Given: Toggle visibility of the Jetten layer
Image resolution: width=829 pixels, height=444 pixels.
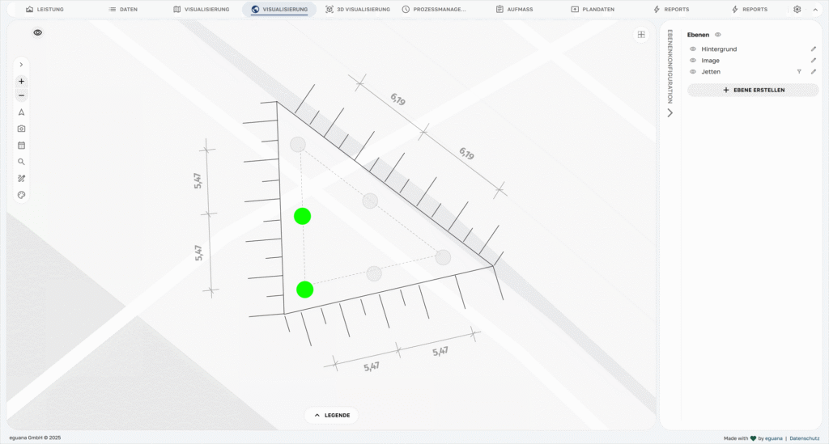Looking at the screenshot, I should tap(693, 72).
